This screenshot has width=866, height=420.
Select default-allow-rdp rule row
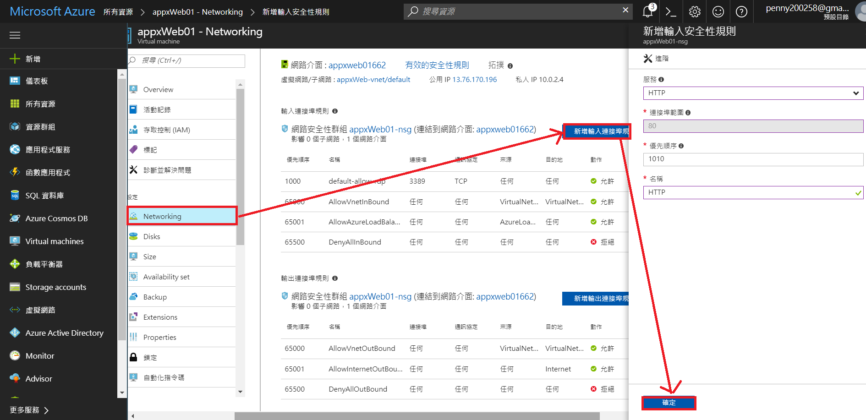point(455,181)
